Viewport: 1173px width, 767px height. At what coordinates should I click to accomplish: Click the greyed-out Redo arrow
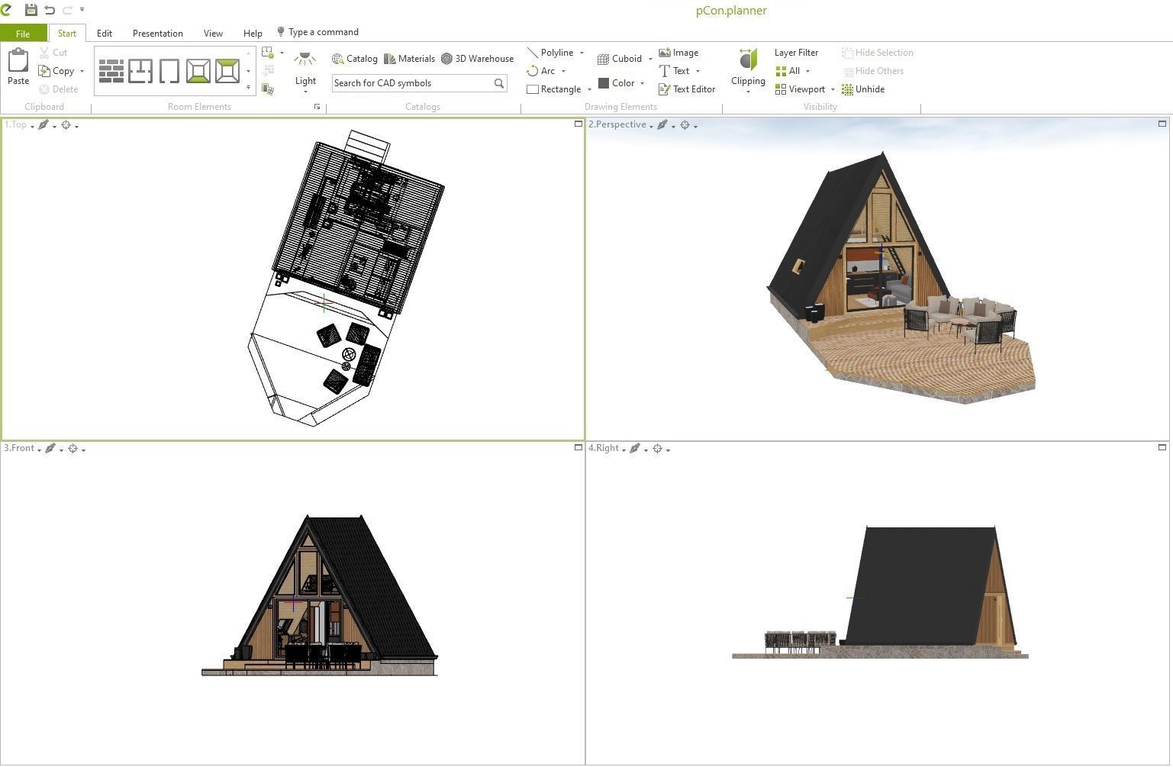(67, 10)
